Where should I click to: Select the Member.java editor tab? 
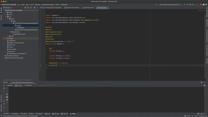pyautogui.click(x=103, y=8)
